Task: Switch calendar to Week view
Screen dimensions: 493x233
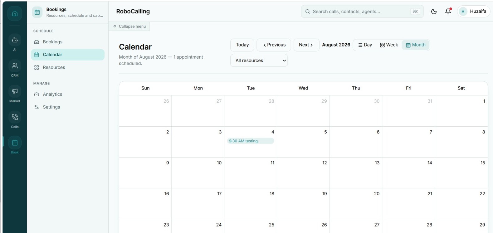Action: click(389, 45)
